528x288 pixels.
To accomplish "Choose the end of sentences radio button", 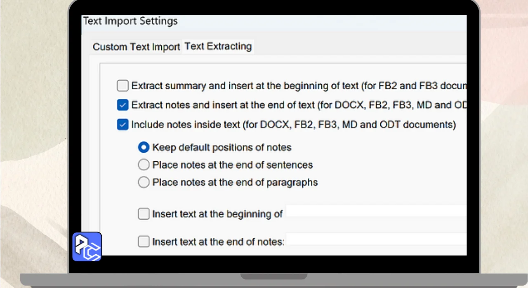I will (x=144, y=165).
